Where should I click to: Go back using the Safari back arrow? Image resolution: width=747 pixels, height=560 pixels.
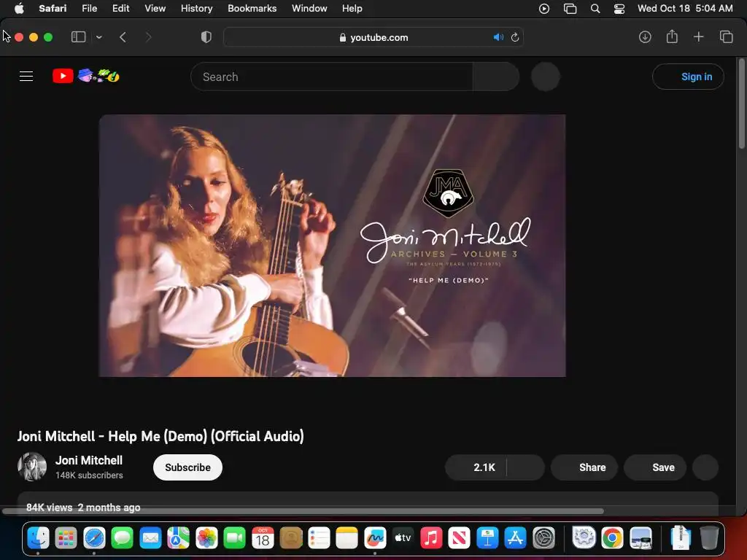coord(123,37)
